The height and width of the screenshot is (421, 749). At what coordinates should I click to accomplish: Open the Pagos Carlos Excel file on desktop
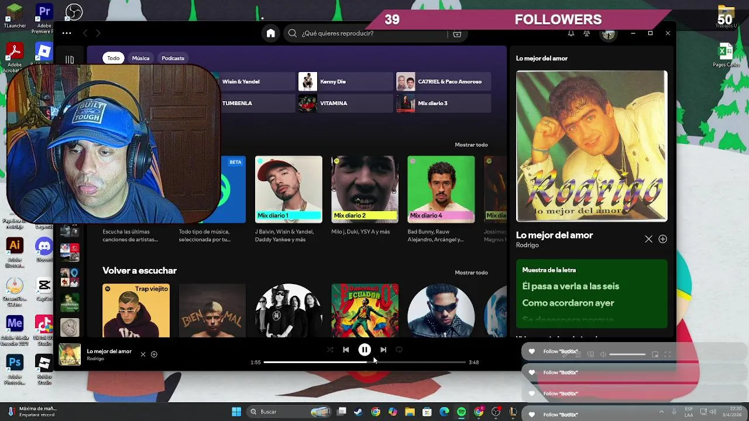(726, 55)
